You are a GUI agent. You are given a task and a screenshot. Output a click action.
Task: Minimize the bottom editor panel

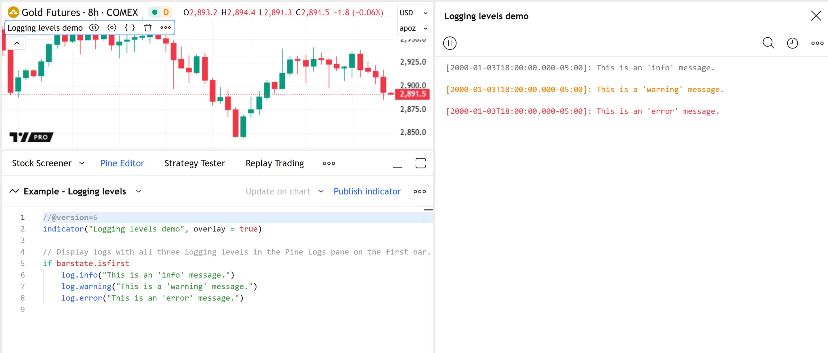(x=397, y=164)
